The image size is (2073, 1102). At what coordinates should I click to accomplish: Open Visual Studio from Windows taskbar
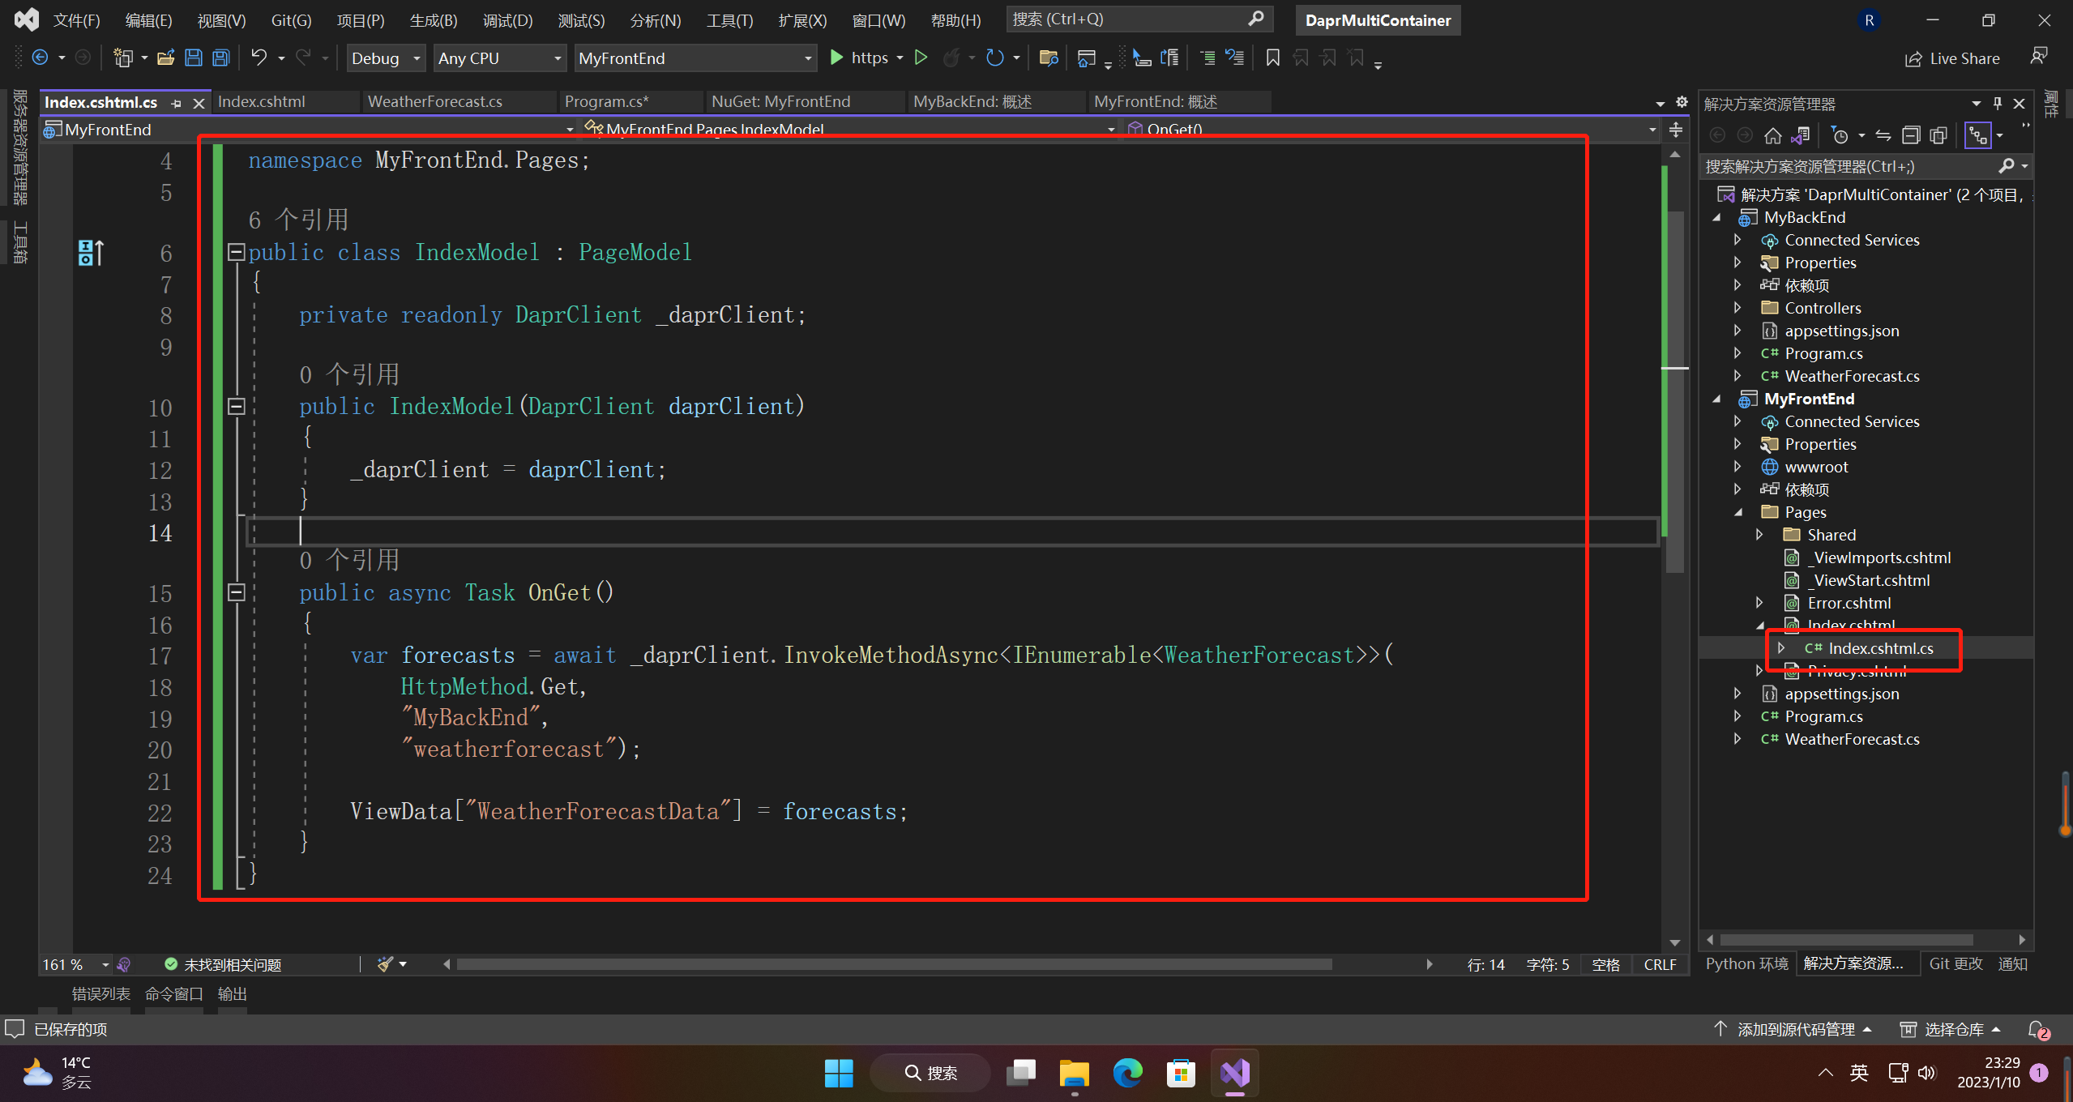click(x=1234, y=1073)
